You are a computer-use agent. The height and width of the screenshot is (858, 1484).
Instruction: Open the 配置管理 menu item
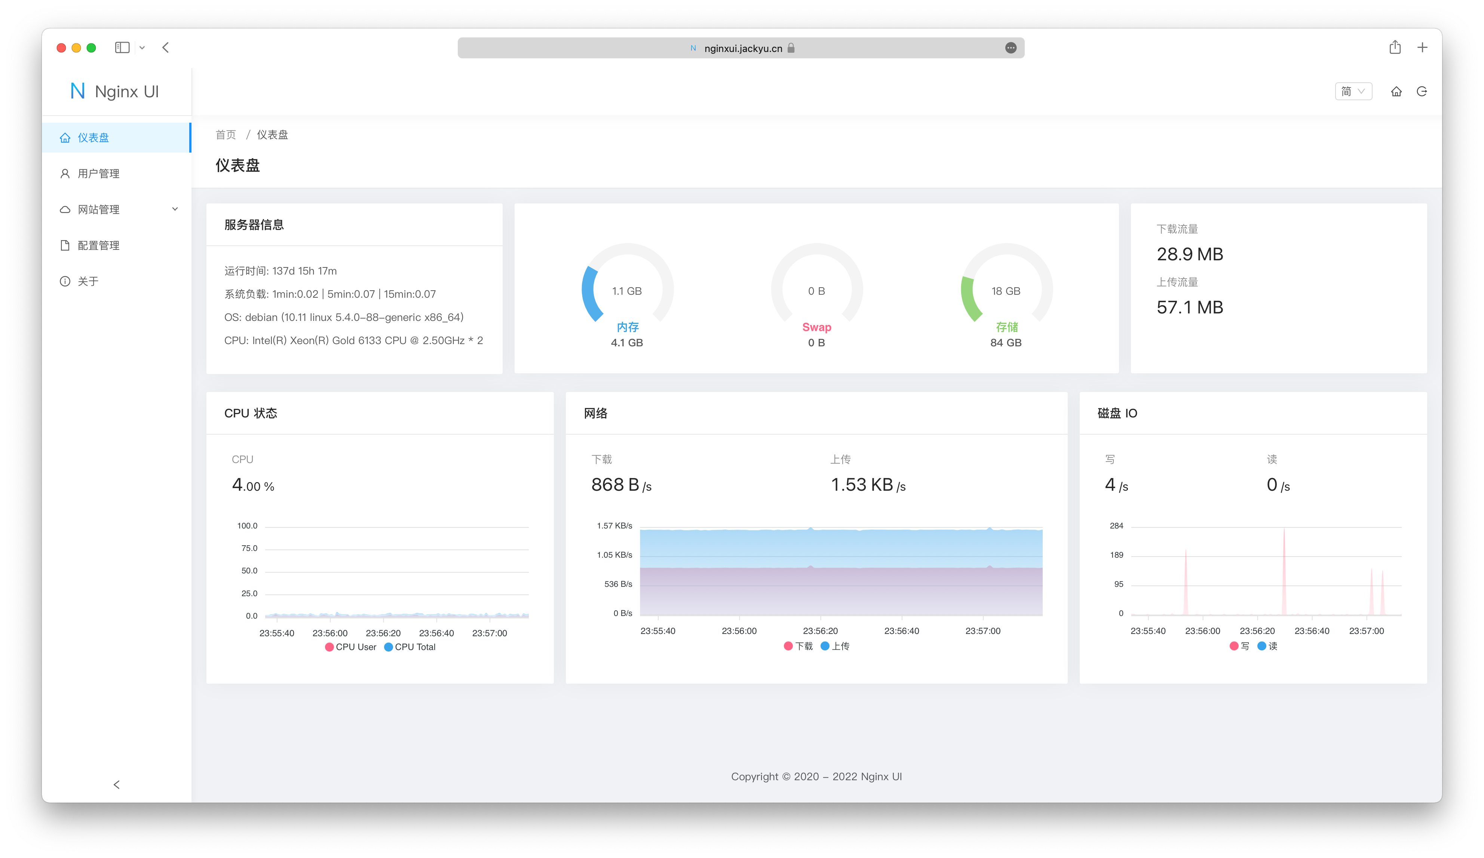pyautogui.click(x=98, y=246)
